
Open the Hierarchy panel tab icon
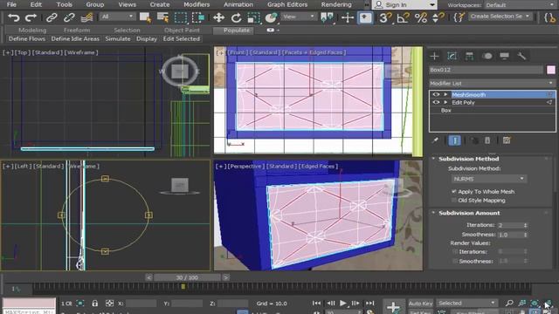tap(469, 56)
